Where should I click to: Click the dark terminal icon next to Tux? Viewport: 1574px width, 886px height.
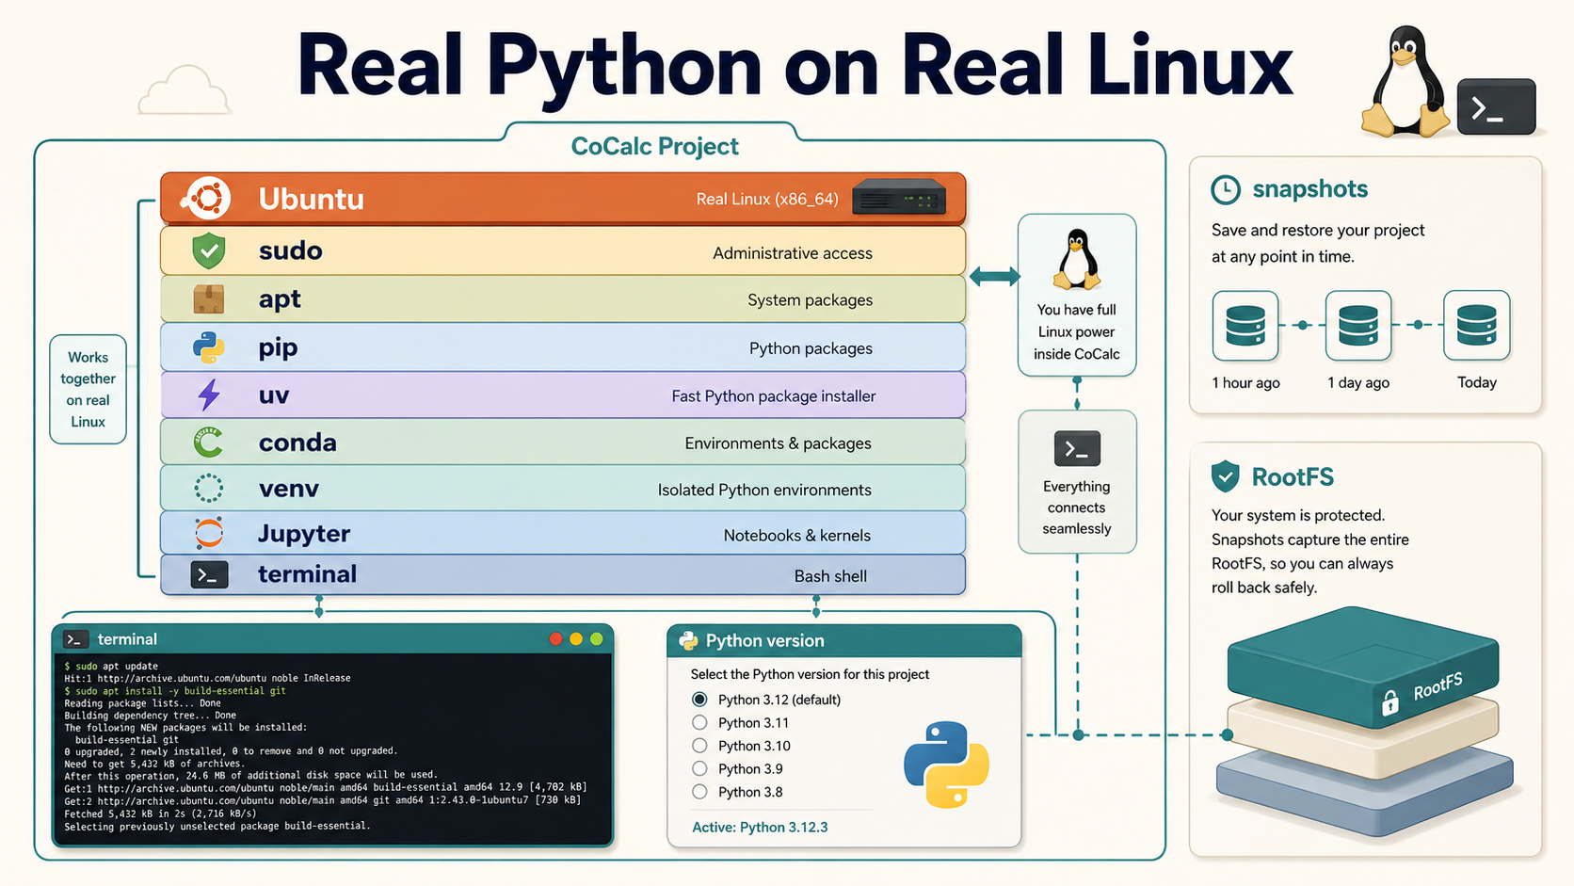pos(1496,106)
